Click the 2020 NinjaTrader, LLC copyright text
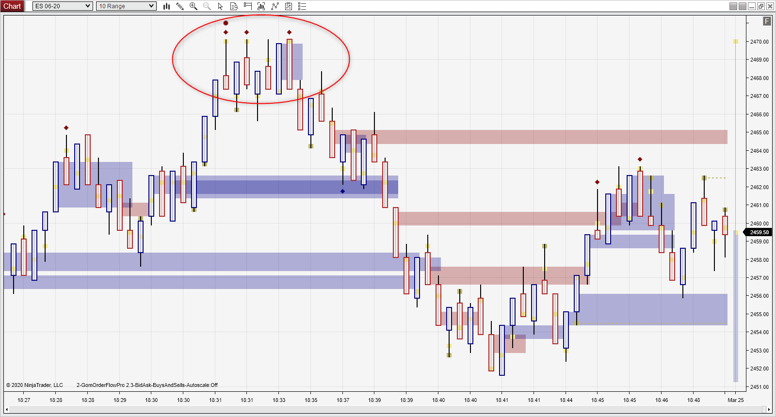Viewport: 776px width, 417px height. pyautogui.click(x=34, y=385)
